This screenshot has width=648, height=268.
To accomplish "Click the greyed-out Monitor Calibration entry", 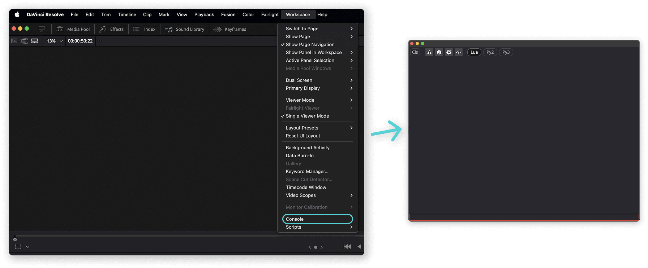I will point(317,207).
